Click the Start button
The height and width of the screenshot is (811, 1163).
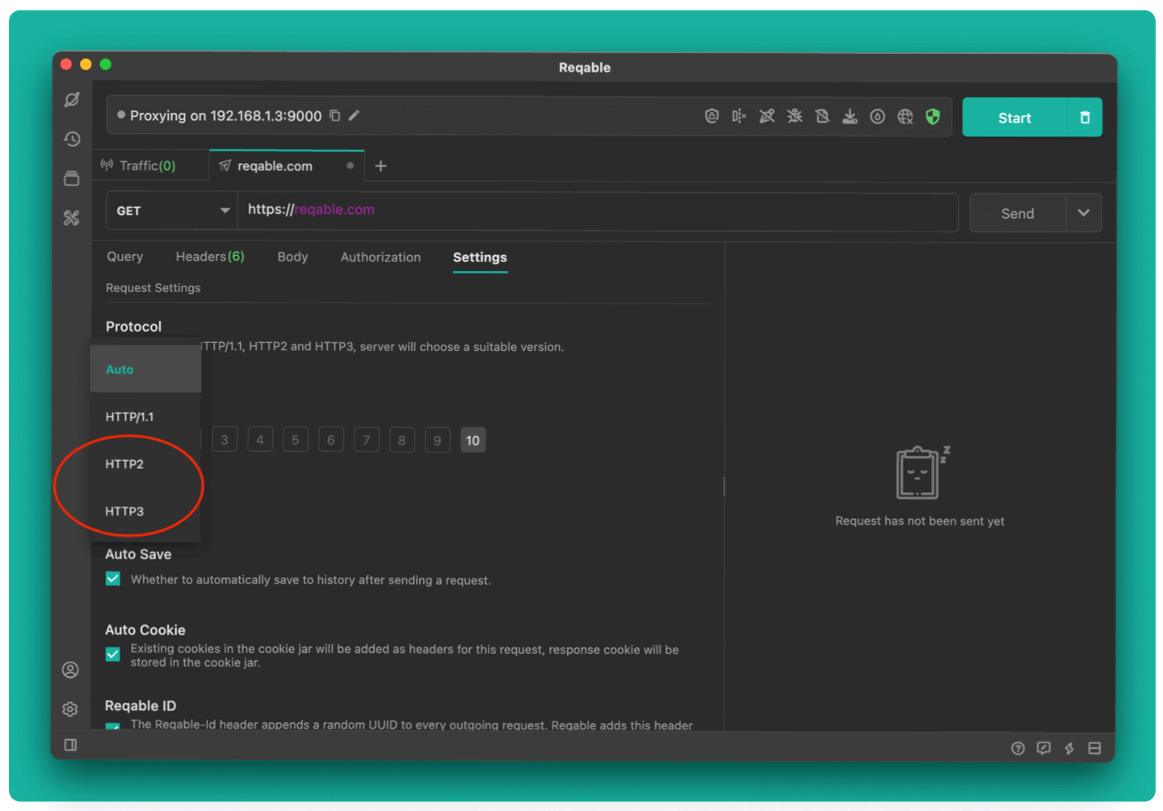pos(1014,118)
